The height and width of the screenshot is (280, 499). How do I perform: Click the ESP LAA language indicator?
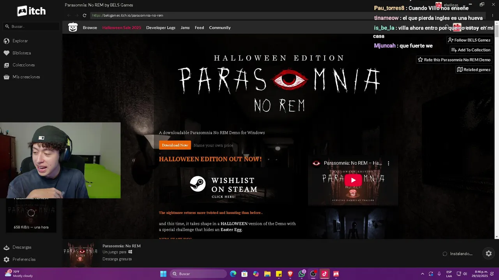(x=449, y=274)
